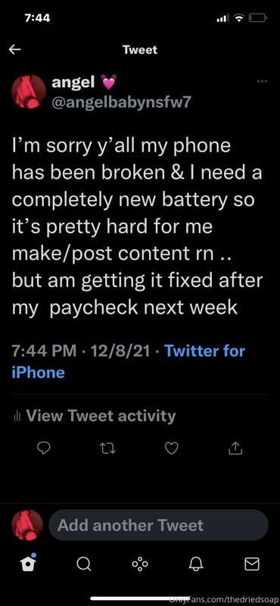Open the Spaces tab icon
The image size is (280, 606).
click(140, 564)
